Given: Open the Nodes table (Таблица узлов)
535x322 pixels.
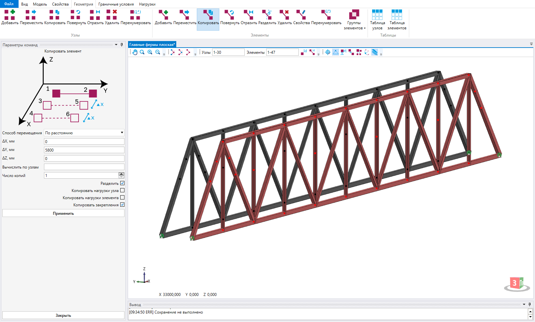Looking at the screenshot, I should pyautogui.click(x=377, y=20).
